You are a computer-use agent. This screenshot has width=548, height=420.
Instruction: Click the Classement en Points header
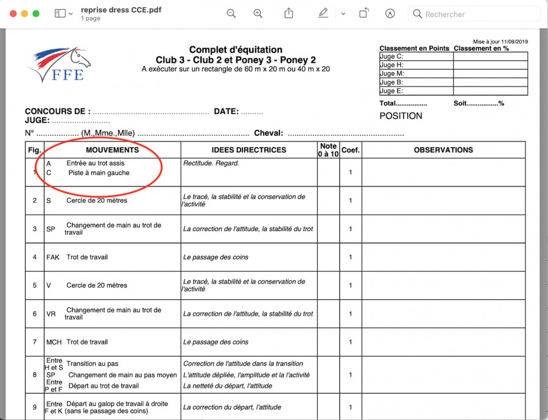(414, 48)
